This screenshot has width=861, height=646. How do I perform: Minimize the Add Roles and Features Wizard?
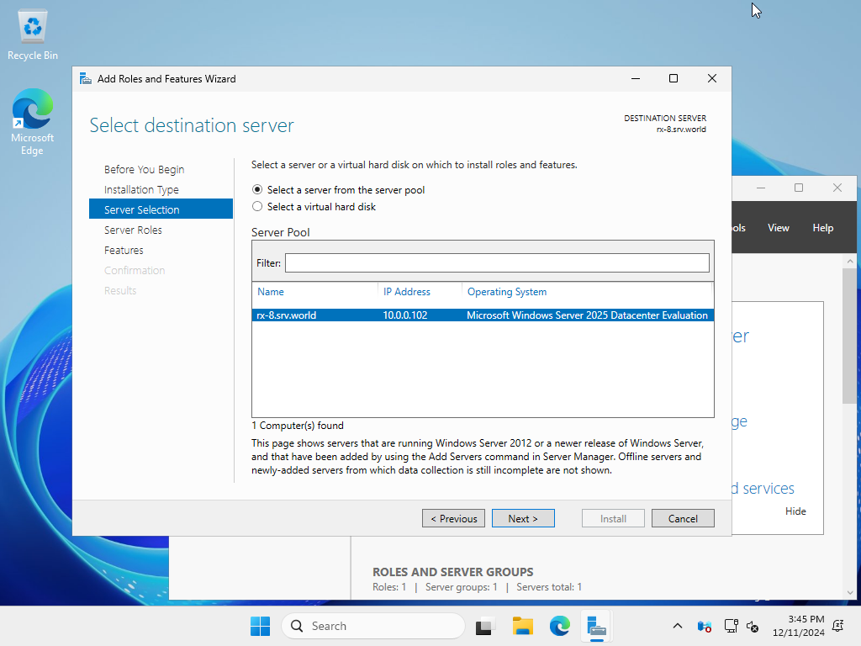pyautogui.click(x=636, y=78)
